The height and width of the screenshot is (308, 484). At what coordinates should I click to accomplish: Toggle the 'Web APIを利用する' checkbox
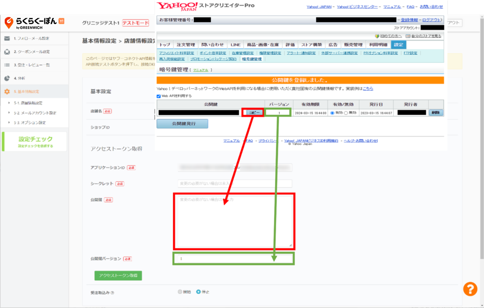(x=159, y=96)
